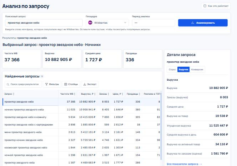Click the Анализировать button
Viewport: 237px width, 166px height.
click(203, 23)
